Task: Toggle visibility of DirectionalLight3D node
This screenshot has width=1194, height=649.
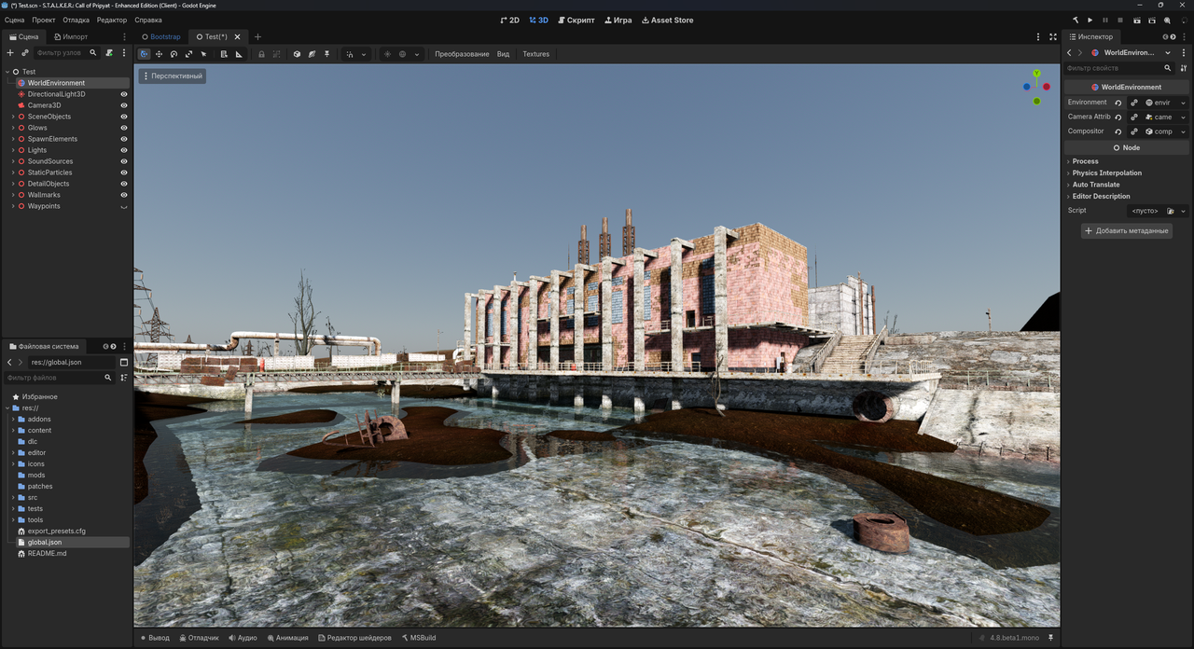Action: point(124,94)
